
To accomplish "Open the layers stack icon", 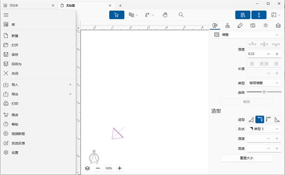I will point(87,168).
